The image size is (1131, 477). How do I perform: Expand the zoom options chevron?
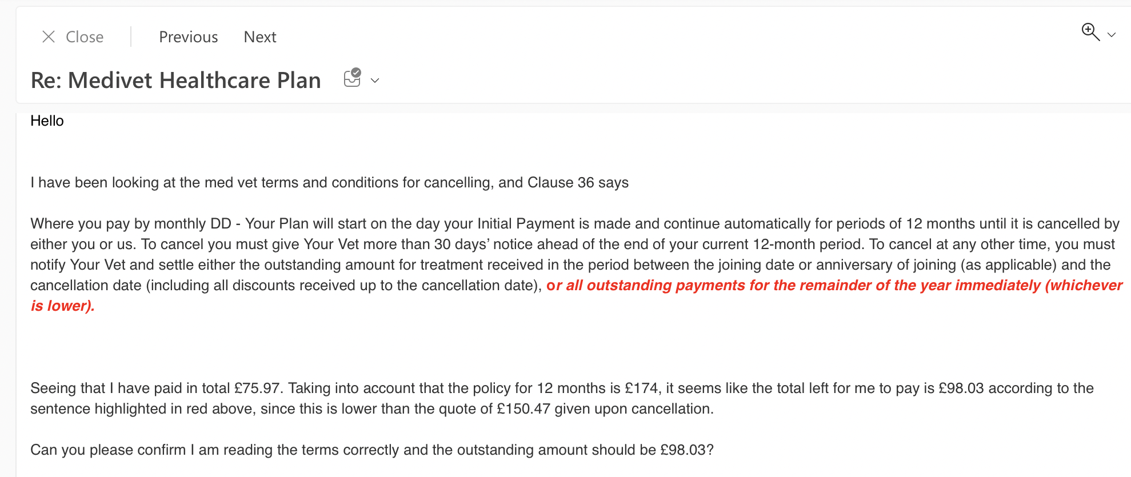tap(1112, 35)
